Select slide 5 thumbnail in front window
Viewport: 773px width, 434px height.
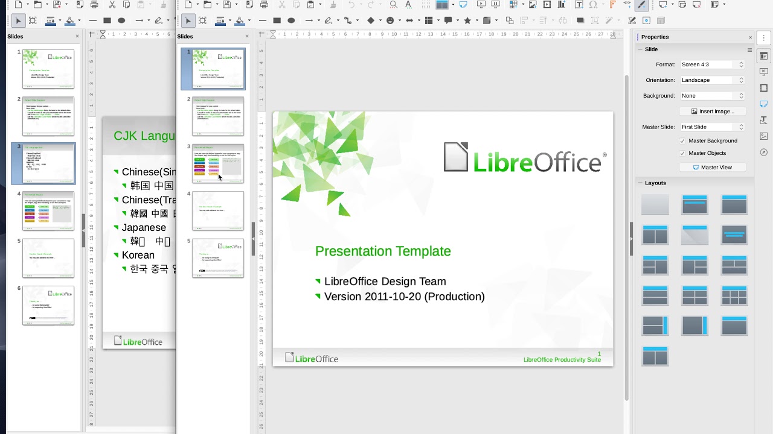(218, 258)
